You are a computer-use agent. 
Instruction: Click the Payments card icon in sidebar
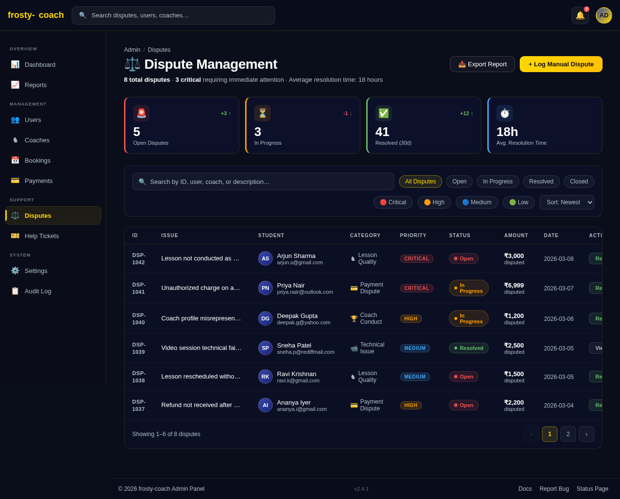pyautogui.click(x=15, y=181)
